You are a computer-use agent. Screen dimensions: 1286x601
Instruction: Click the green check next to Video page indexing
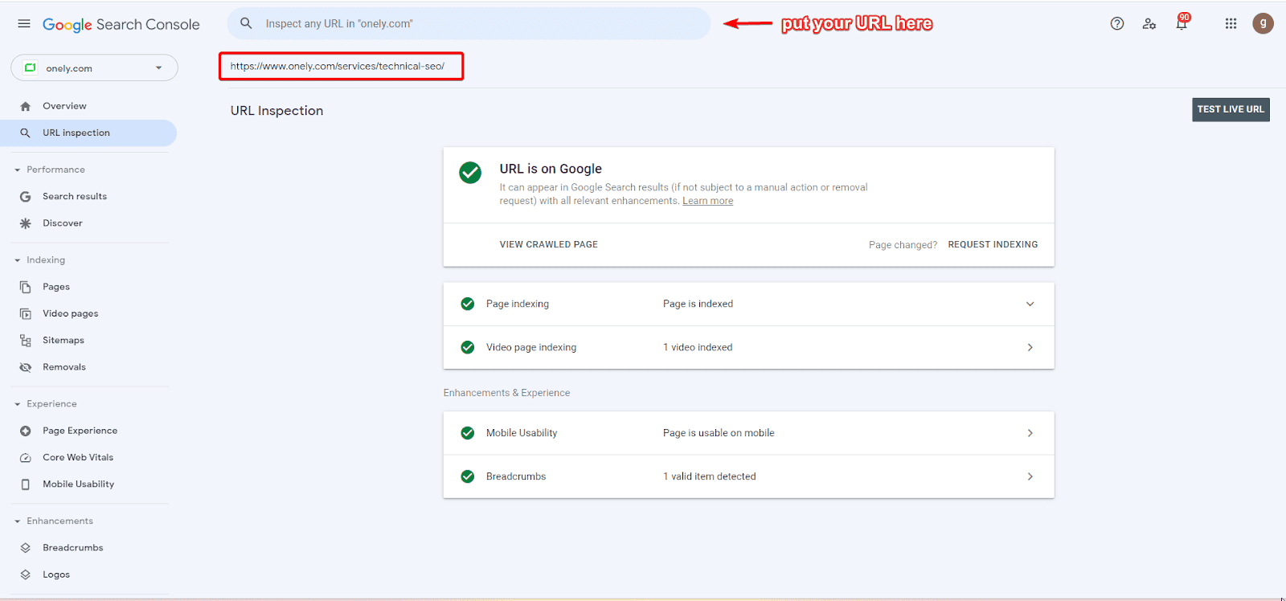coord(467,347)
